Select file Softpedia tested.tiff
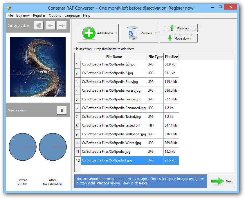This screenshot has height=199, width=245. pos(114,125)
